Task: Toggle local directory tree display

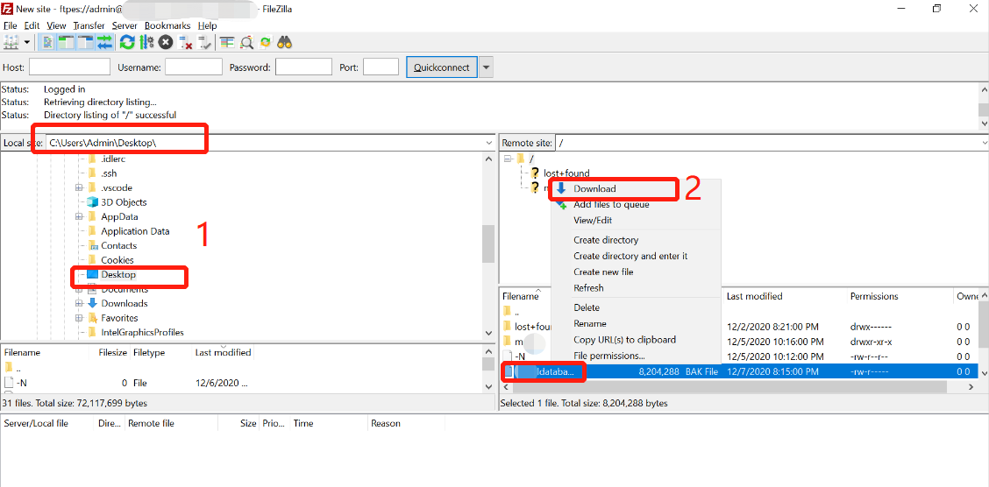Action: (x=66, y=42)
